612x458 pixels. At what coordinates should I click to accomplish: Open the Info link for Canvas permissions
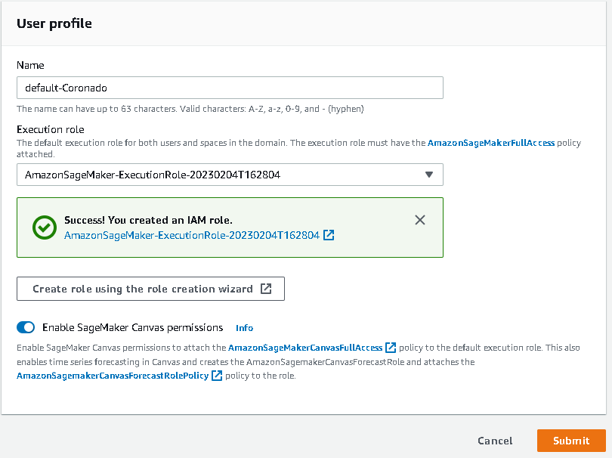(x=244, y=327)
